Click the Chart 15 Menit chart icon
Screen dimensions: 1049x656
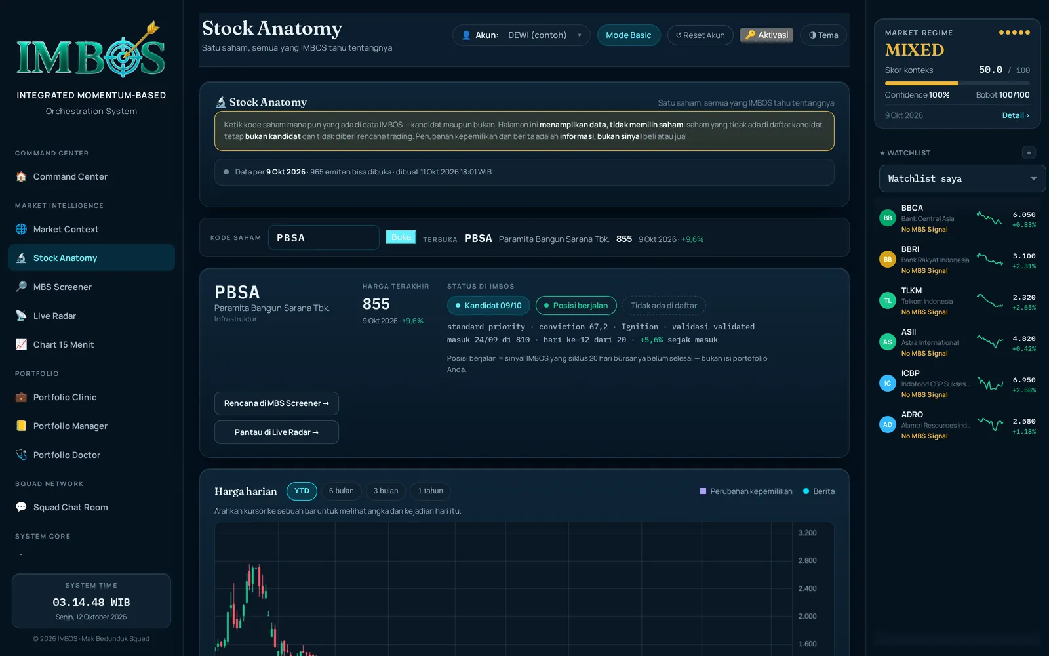click(x=21, y=344)
